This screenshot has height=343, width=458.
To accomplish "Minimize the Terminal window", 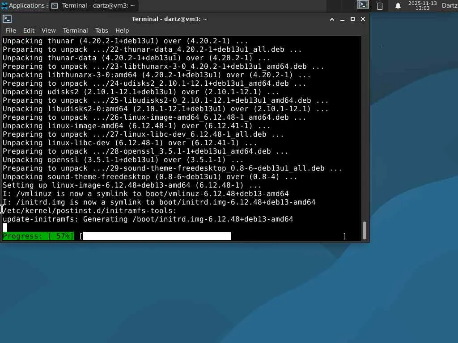I will click(342, 19).
